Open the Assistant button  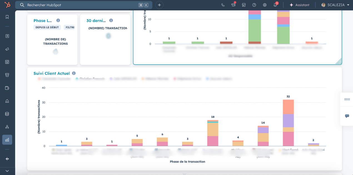(299, 5)
